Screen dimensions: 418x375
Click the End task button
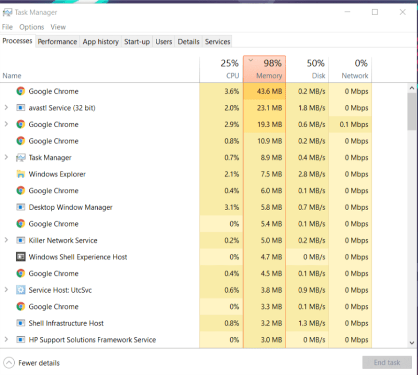pyautogui.click(x=387, y=362)
